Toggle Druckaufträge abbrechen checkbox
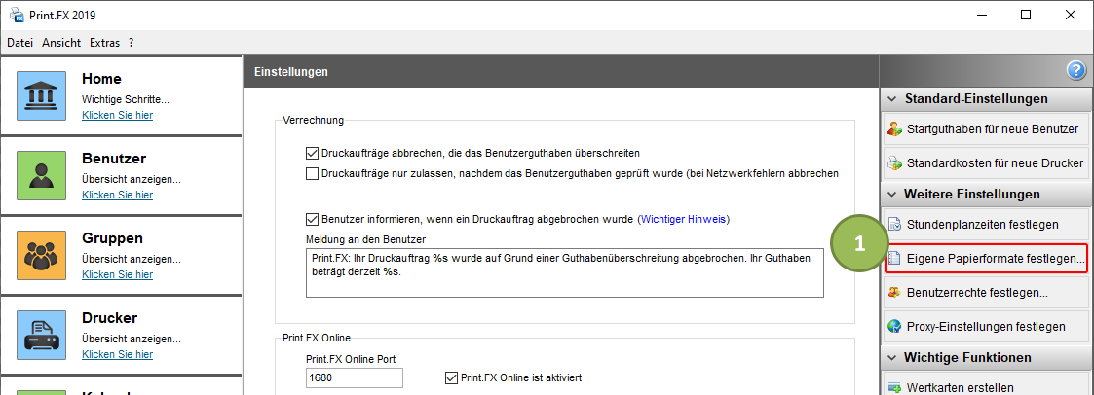 [x=312, y=153]
